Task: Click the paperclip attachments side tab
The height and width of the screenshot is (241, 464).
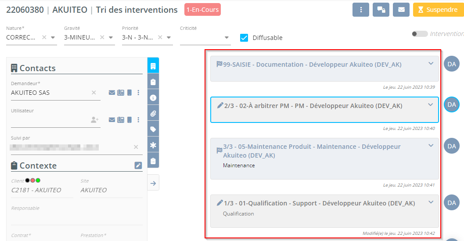Action: [153, 113]
